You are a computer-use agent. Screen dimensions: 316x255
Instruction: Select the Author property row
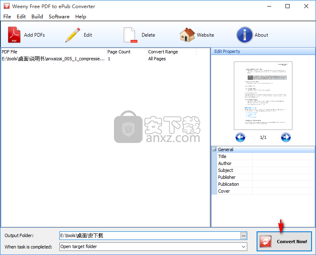pyautogui.click(x=266, y=163)
